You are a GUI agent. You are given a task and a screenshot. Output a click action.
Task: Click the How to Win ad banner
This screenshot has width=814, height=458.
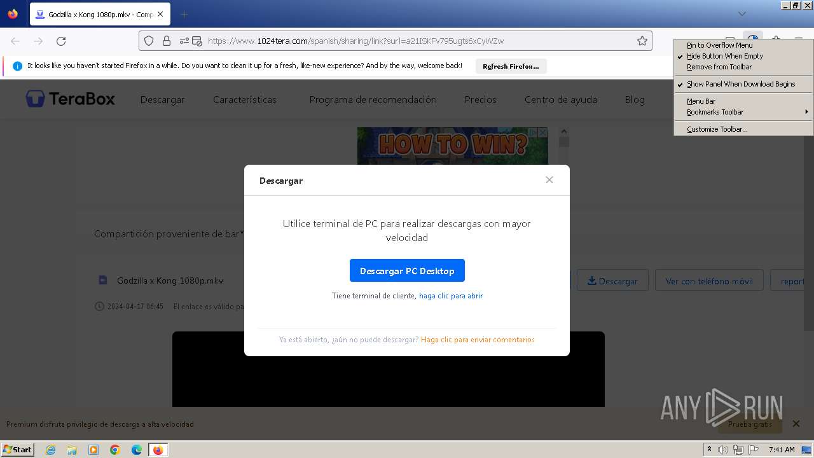(452, 146)
